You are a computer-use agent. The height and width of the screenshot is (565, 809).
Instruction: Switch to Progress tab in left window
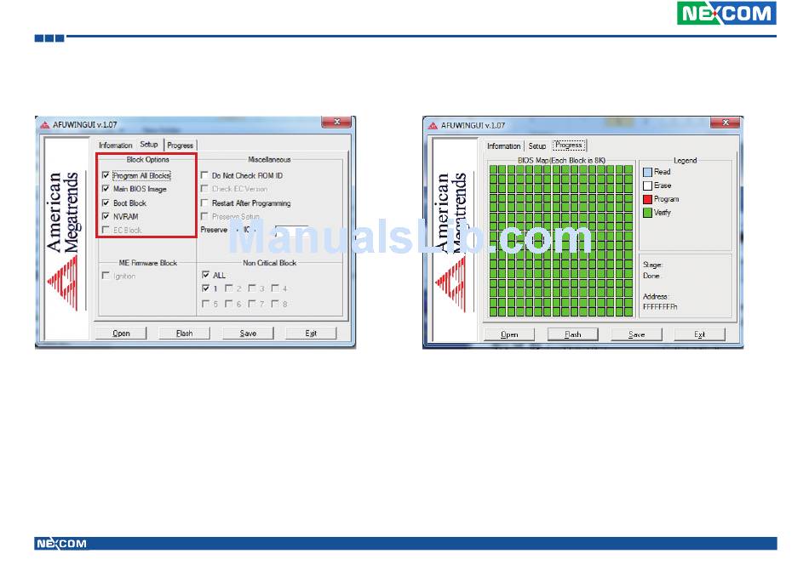pos(180,146)
